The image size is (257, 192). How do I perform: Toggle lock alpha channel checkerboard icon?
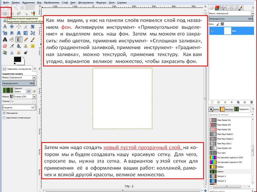222,24
